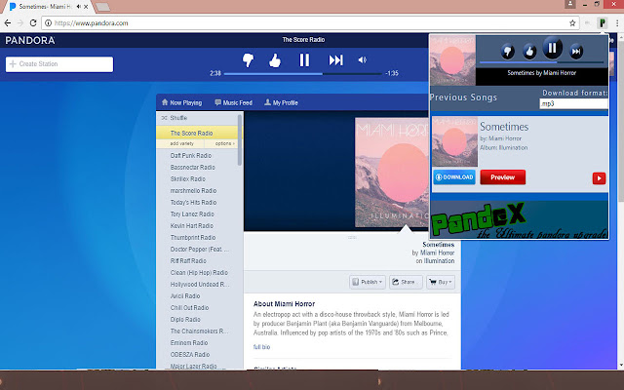Select ODESZA Radio station

coord(190,355)
